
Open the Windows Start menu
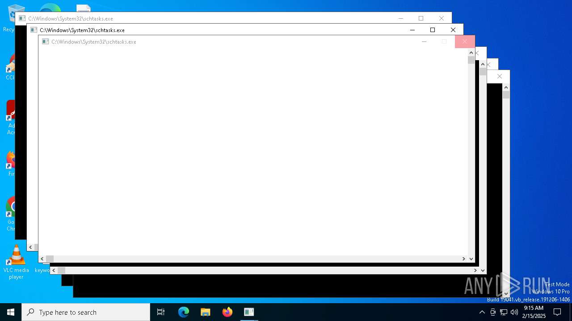(x=11, y=312)
